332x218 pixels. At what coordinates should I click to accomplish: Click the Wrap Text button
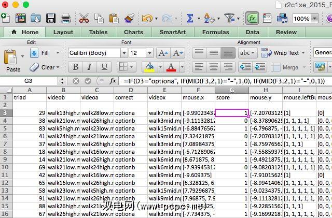[x=283, y=53]
